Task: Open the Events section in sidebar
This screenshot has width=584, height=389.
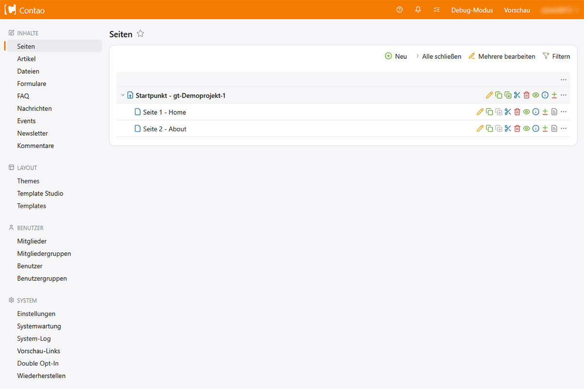Action: 26,121
